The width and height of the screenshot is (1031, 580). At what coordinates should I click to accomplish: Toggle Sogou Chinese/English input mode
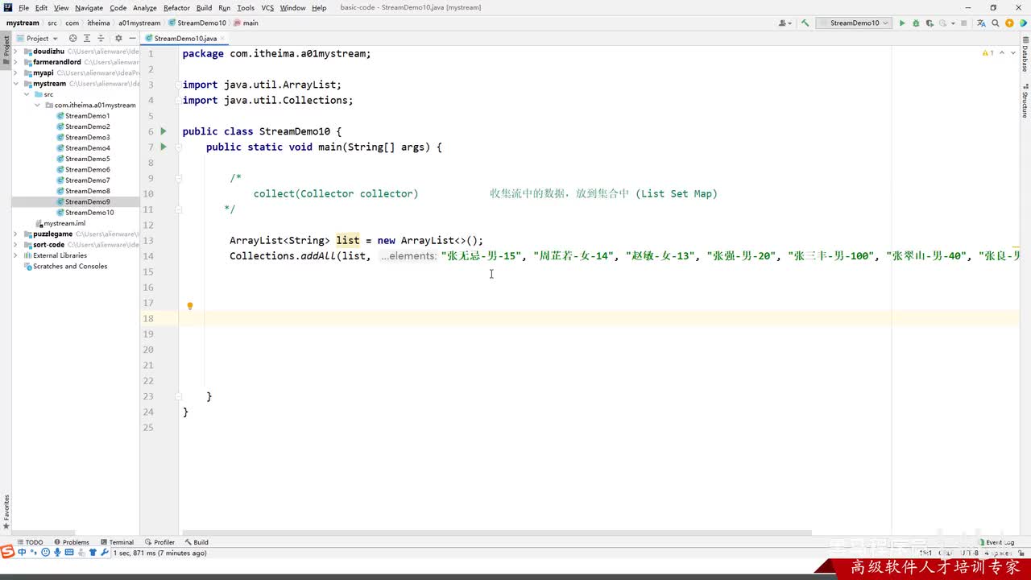pyautogui.click(x=22, y=553)
